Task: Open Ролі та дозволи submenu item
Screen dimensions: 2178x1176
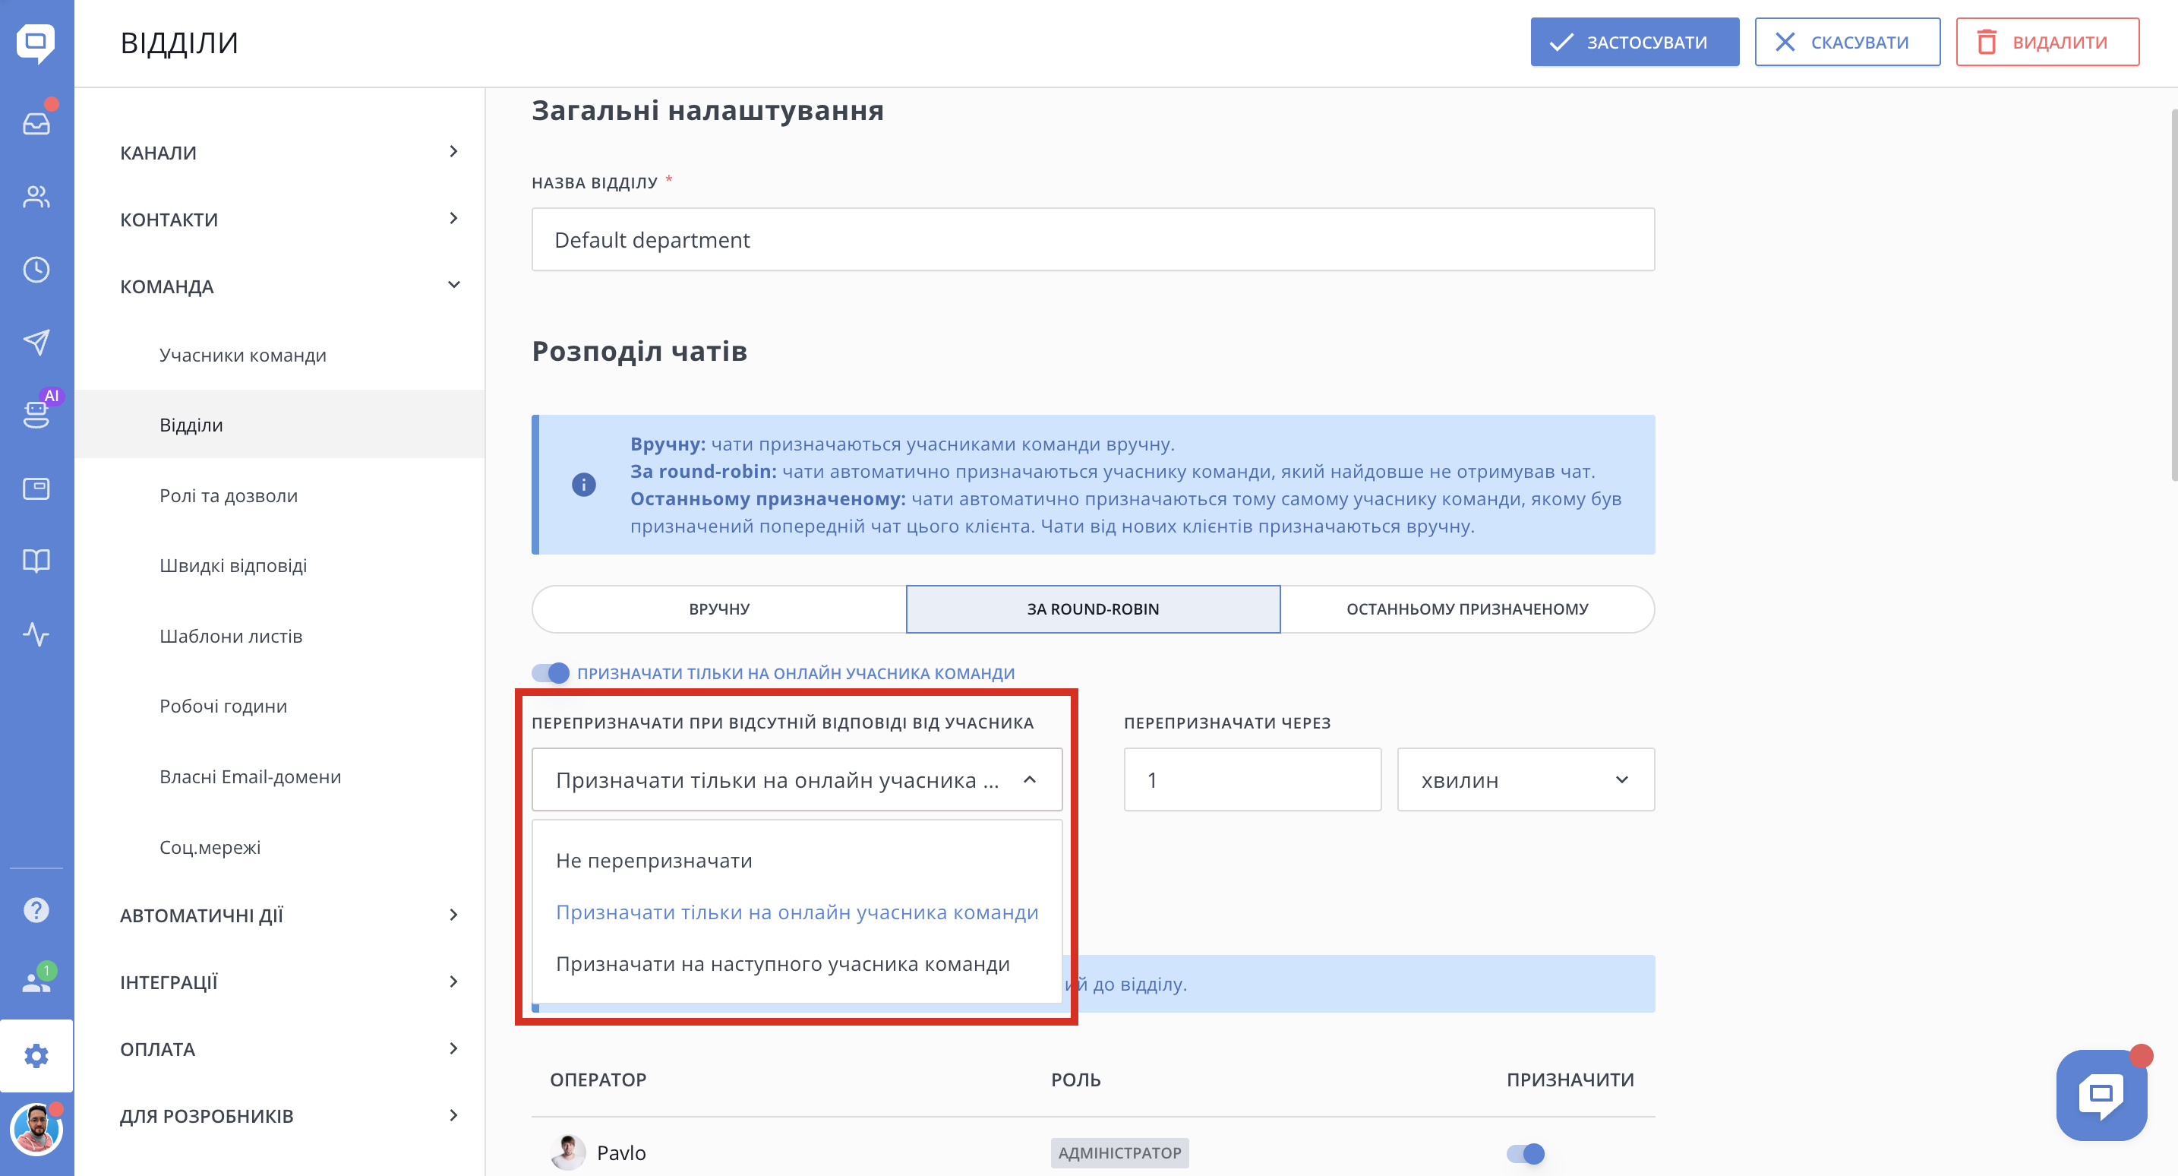Action: point(229,496)
